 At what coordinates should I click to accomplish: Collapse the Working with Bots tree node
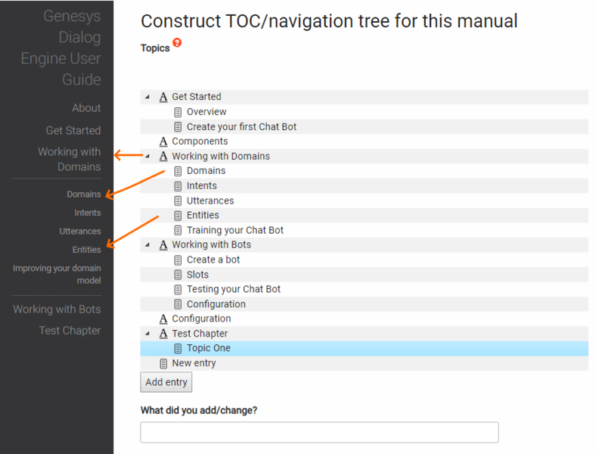[x=147, y=245]
